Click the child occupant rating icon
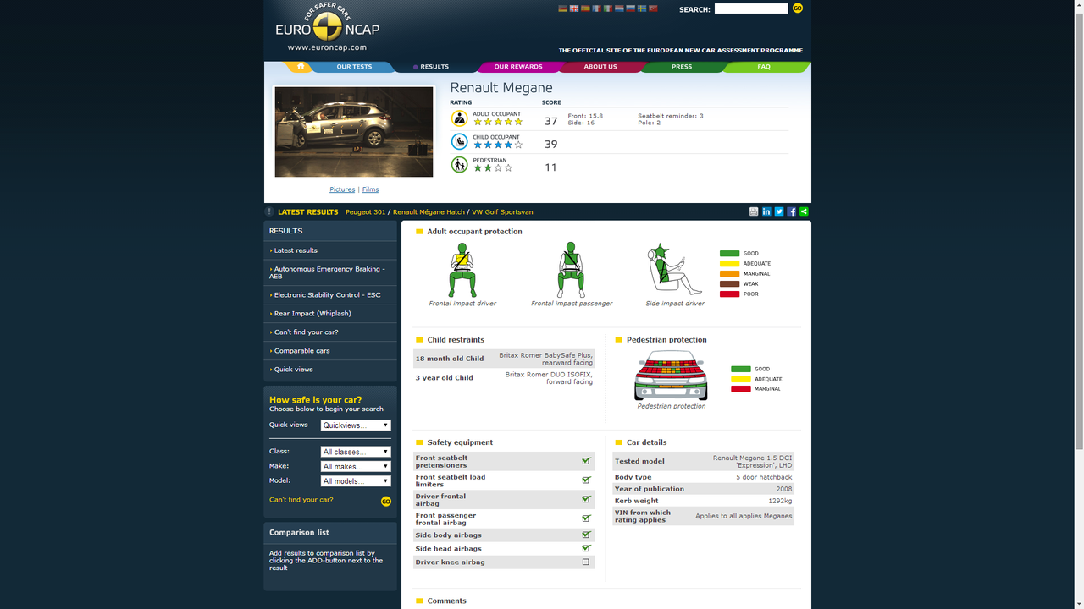 coord(459,141)
